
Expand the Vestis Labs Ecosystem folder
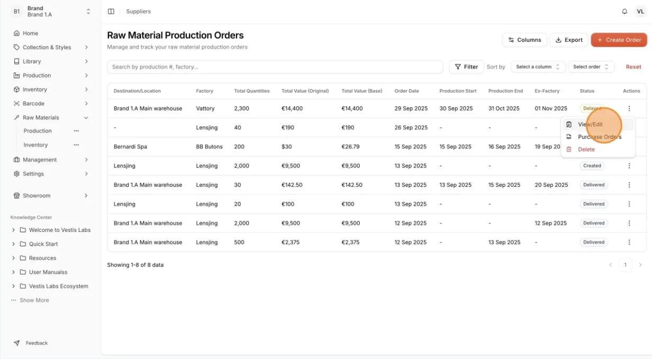tap(13, 286)
